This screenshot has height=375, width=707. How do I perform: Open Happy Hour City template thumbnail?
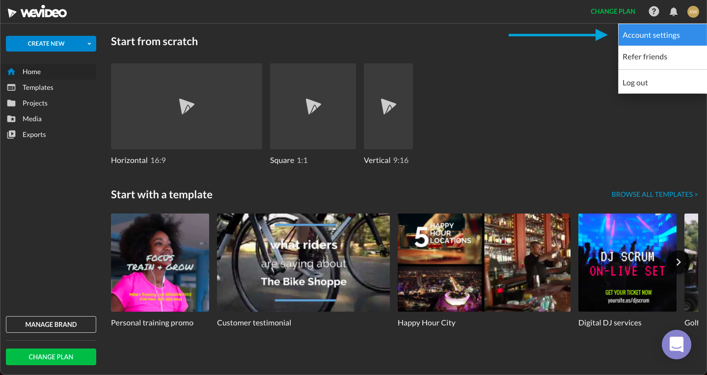484,263
